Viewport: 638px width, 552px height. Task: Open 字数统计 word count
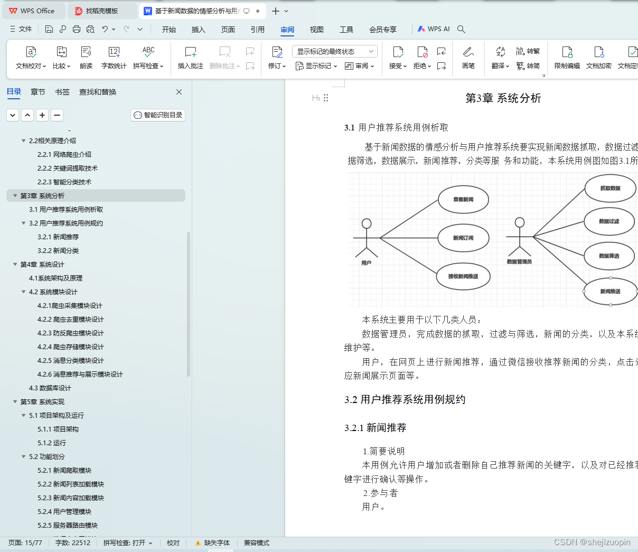pos(114,58)
